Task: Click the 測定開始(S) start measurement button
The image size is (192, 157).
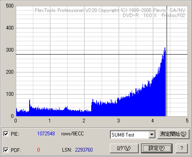Action: [x=173, y=134]
